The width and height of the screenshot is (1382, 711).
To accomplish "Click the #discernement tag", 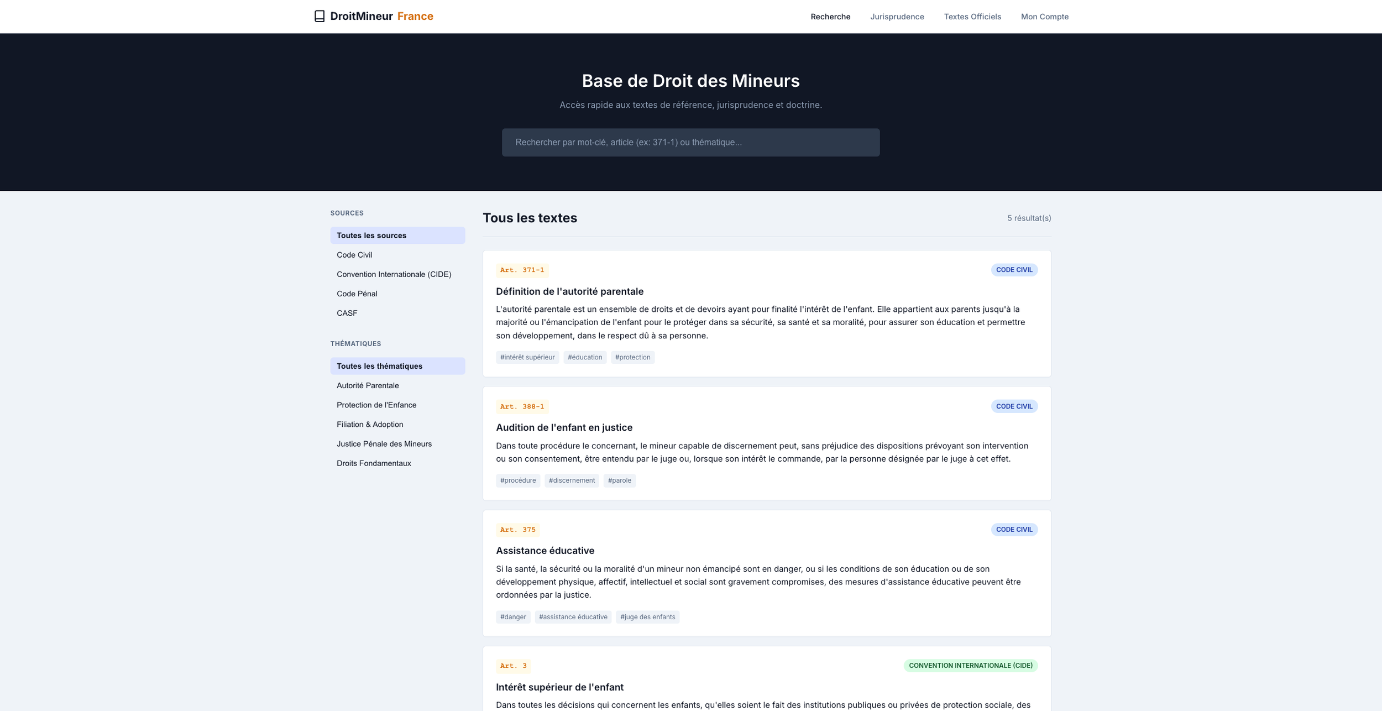I will (571, 480).
